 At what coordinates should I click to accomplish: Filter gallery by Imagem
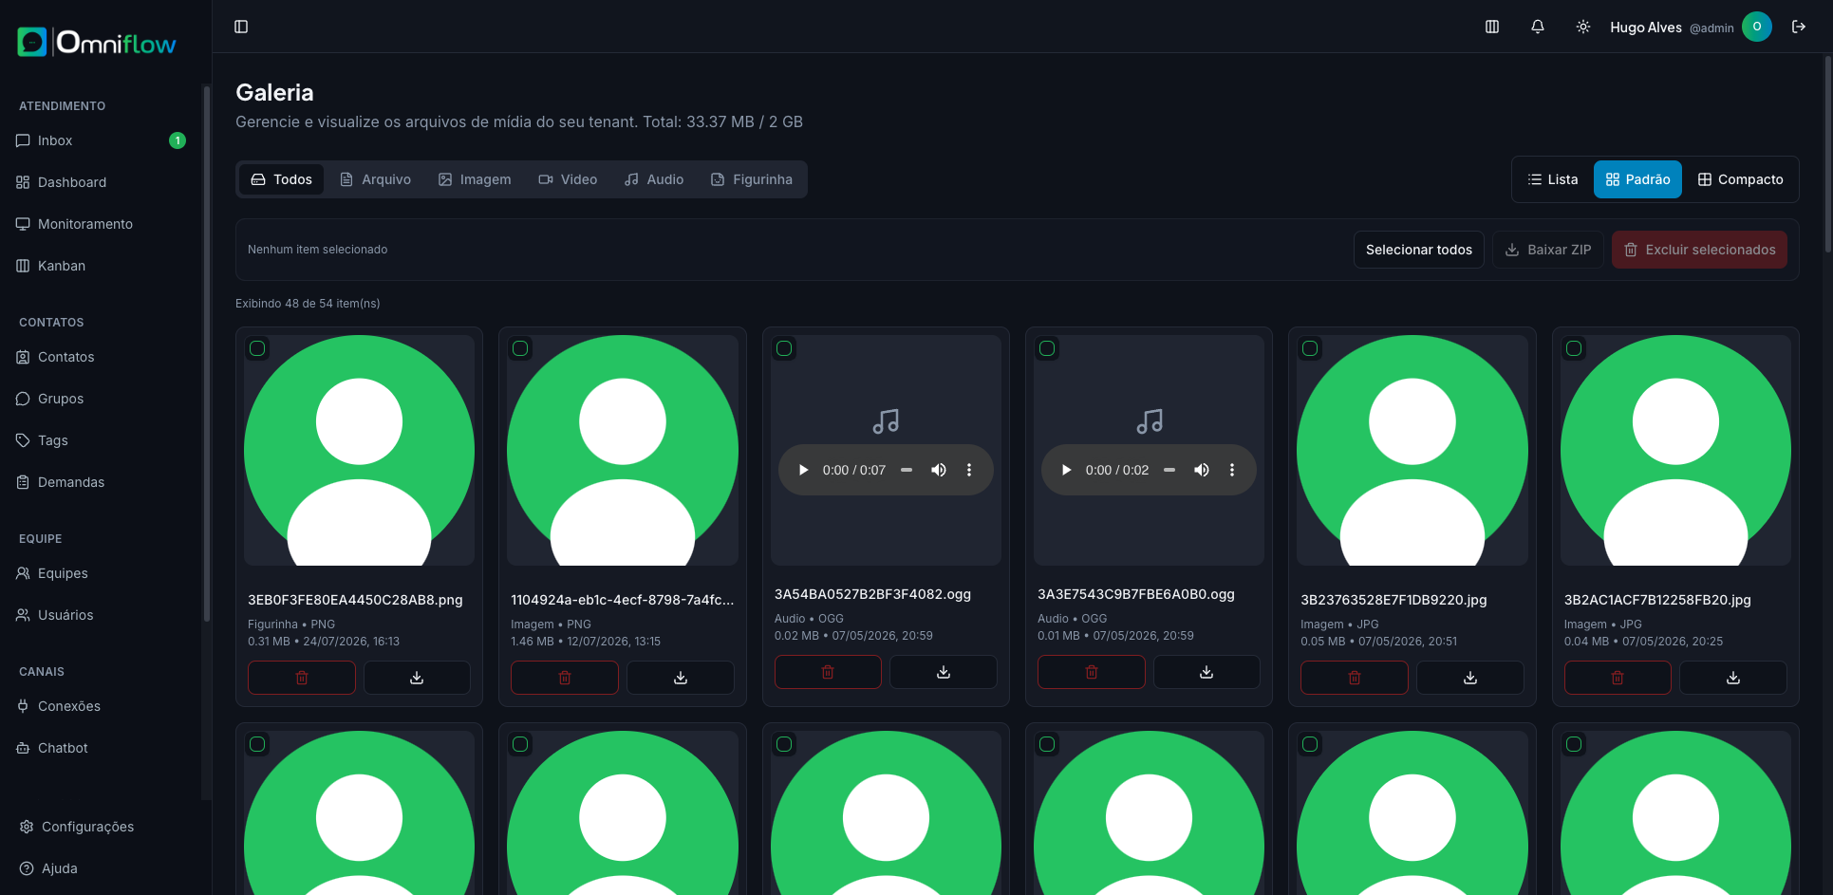coord(475,179)
